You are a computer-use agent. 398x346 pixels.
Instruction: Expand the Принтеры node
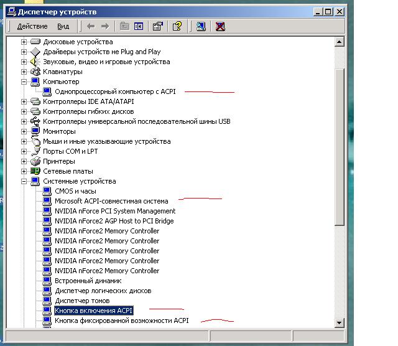(24, 161)
